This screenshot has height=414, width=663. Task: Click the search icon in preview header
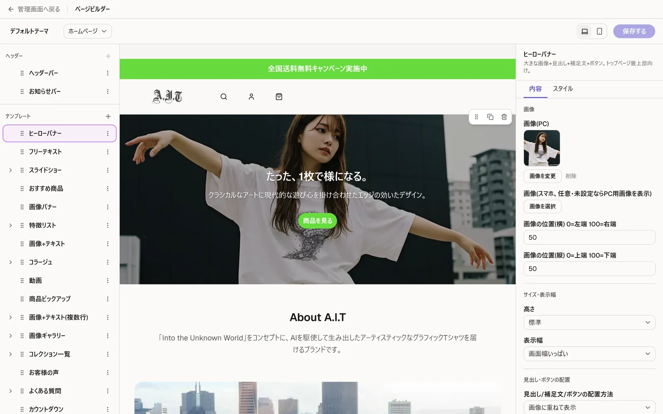224,97
